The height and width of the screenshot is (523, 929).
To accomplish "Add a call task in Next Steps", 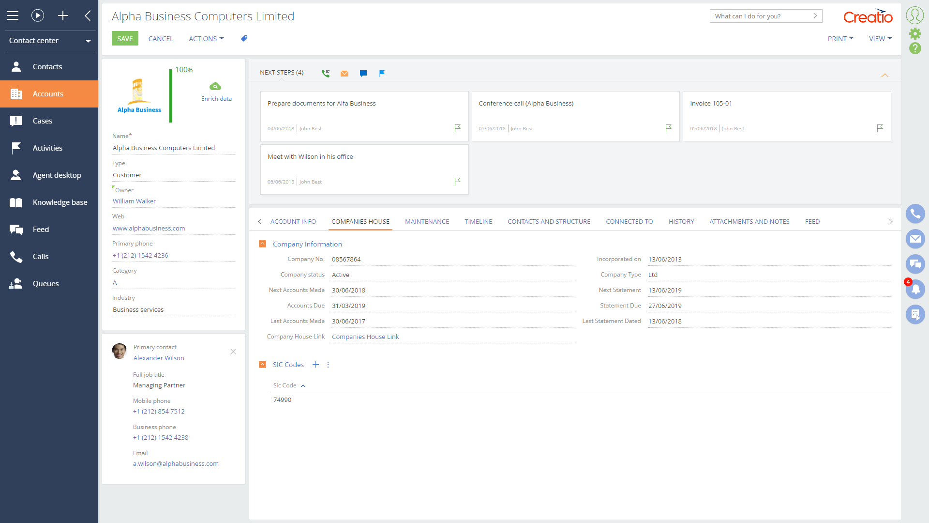I will 326,73.
